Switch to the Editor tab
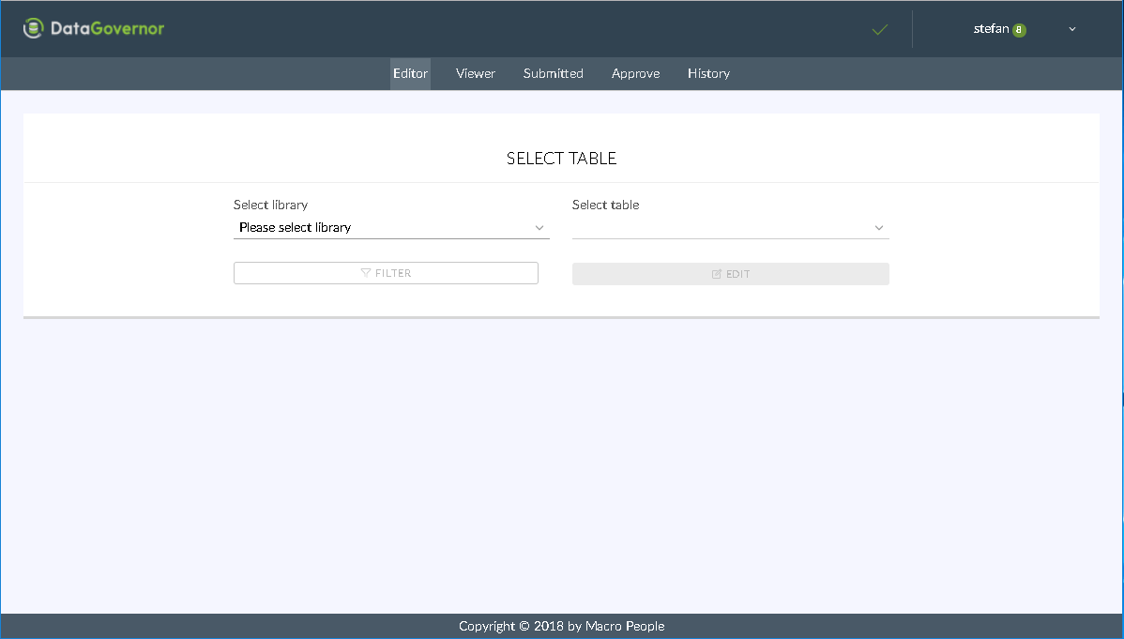1124x639 pixels. pos(410,73)
